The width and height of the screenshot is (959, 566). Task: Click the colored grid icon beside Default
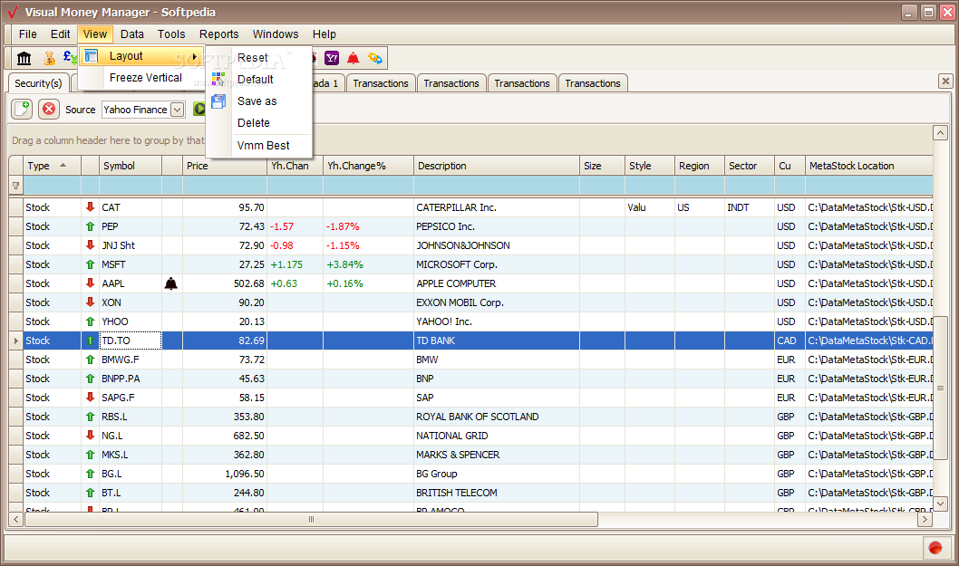pyautogui.click(x=218, y=79)
